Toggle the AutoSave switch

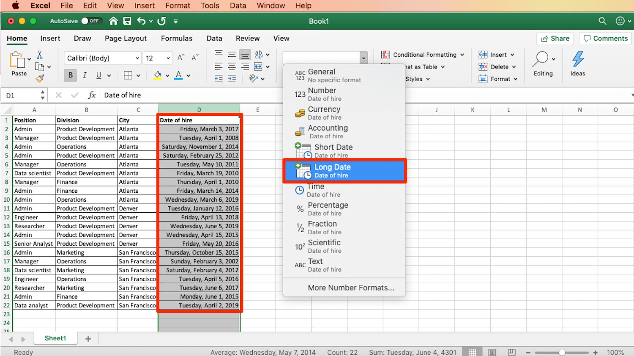click(92, 21)
